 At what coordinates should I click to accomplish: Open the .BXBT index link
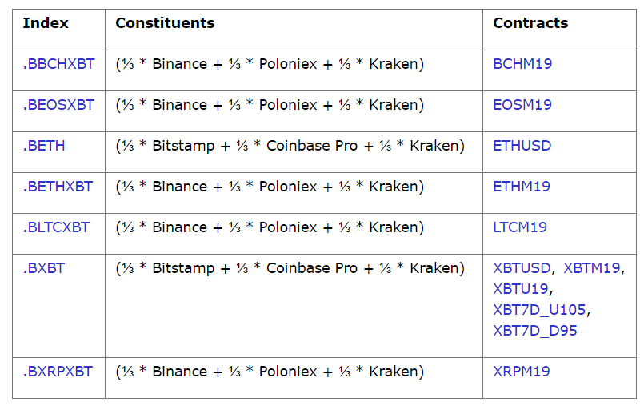[x=43, y=268]
